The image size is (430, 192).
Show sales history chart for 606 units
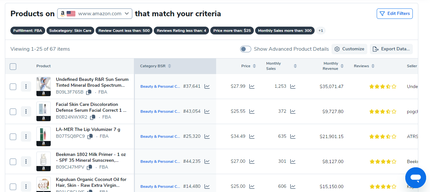point(293,186)
